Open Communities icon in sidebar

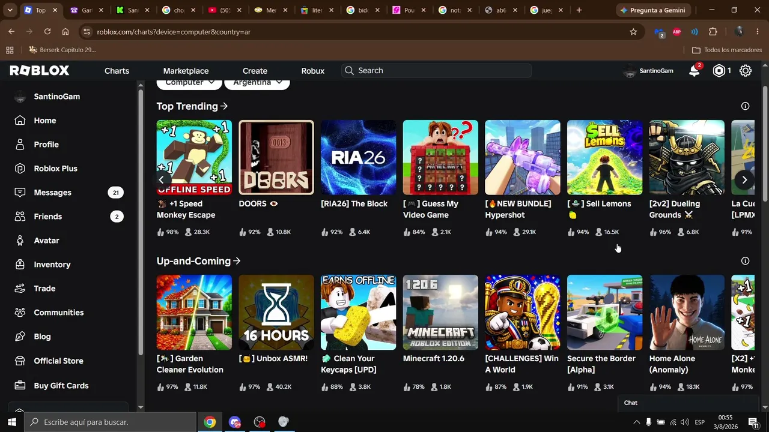20,313
